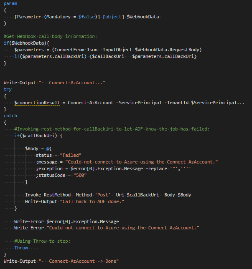Click the comment '#Get WebHook call body information:'
The width and height of the screenshot is (252, 269).
coord(51,36)
